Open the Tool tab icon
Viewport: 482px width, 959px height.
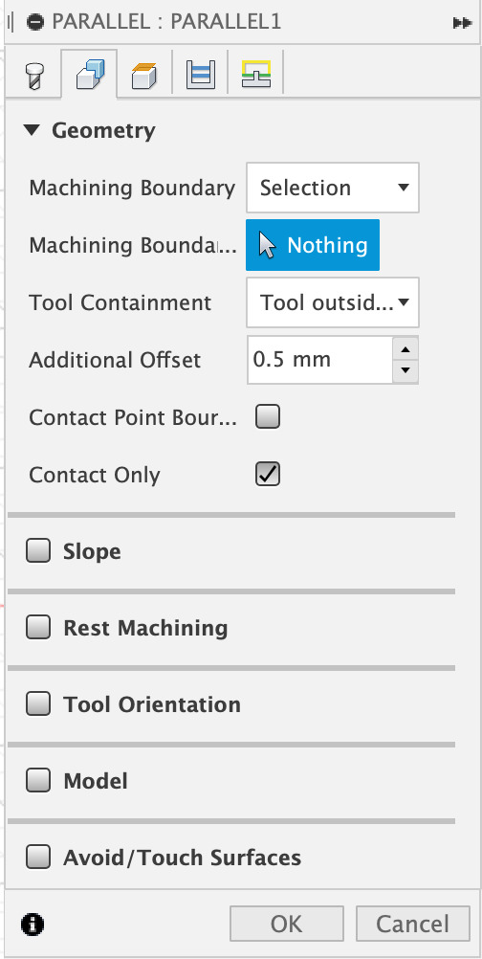[34, 75]
